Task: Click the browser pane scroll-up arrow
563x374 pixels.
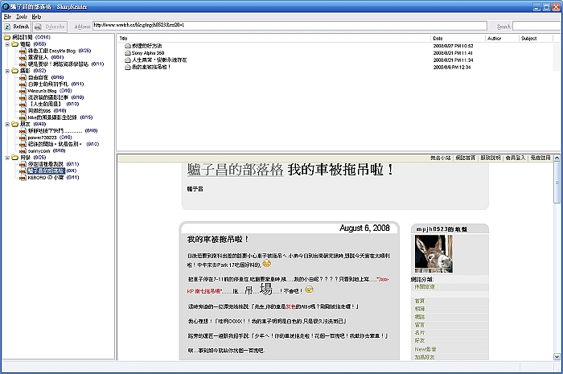Action: [x=557, y=158]
